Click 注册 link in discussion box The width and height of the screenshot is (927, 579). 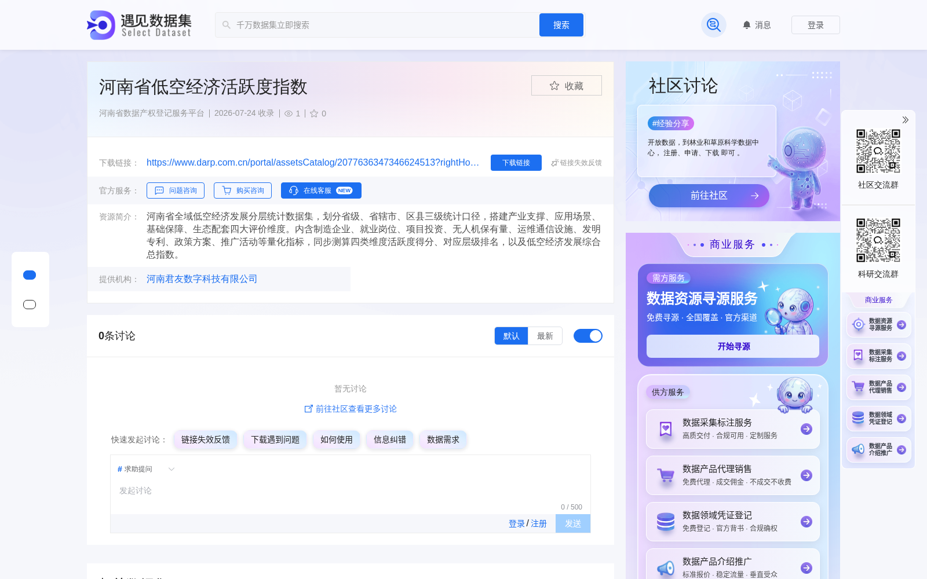[539, 523]
